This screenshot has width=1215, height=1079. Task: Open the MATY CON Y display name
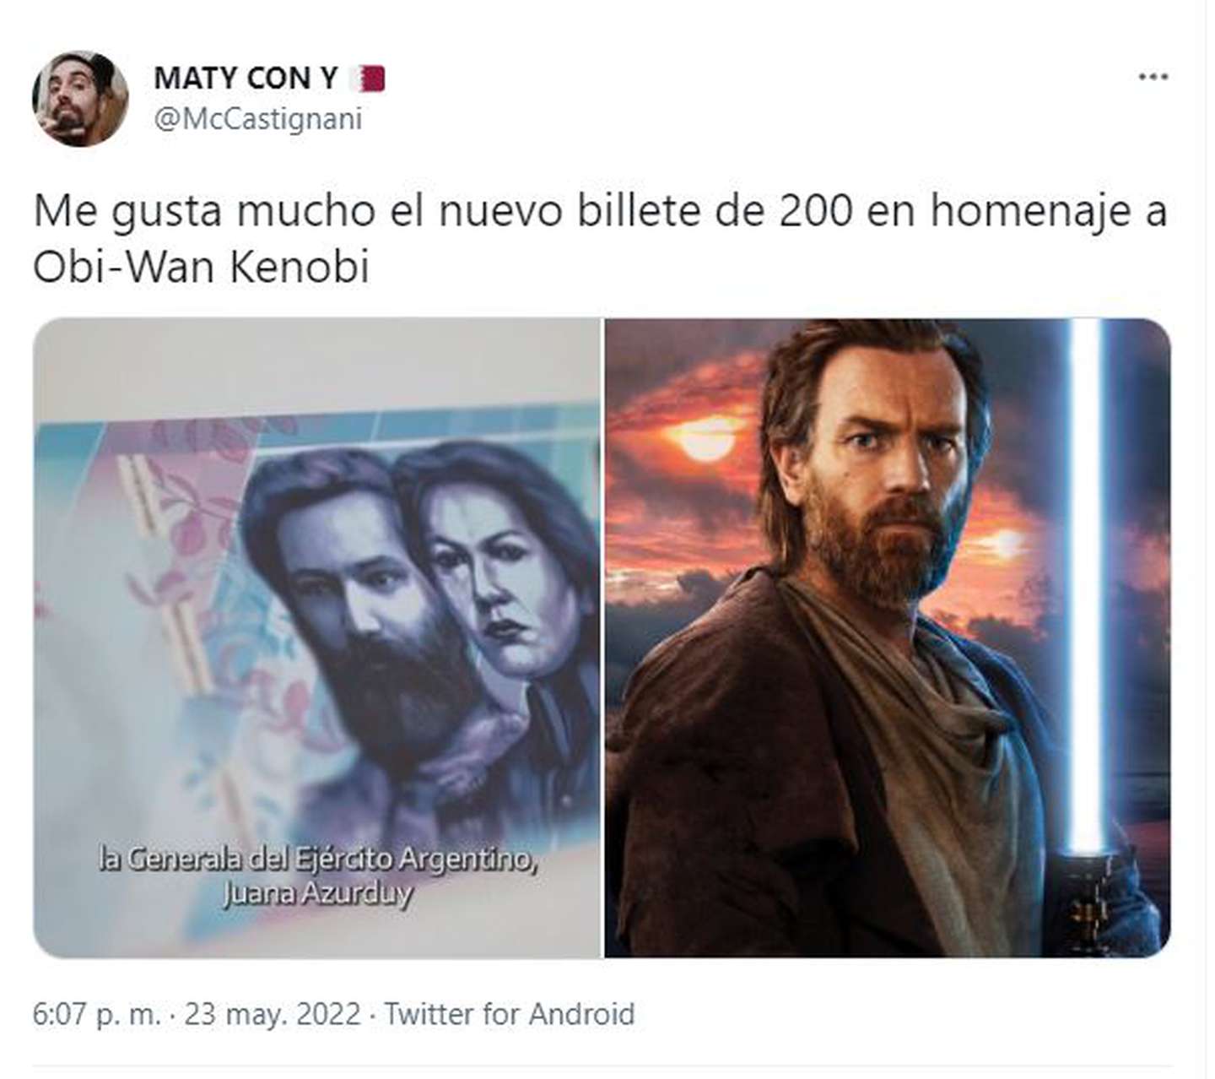point(246,79)
